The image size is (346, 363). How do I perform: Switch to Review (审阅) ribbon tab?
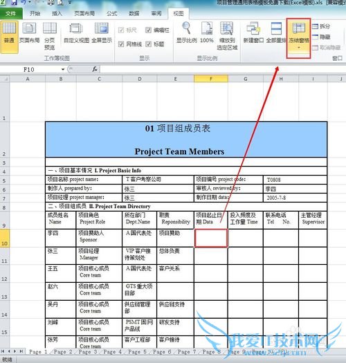[x=156, y=13]
